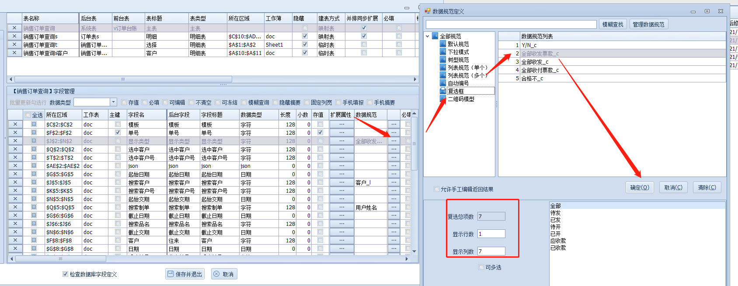Click the 下拉模式 node icon
Screen dimensions: 738x286
pos(443,52)
